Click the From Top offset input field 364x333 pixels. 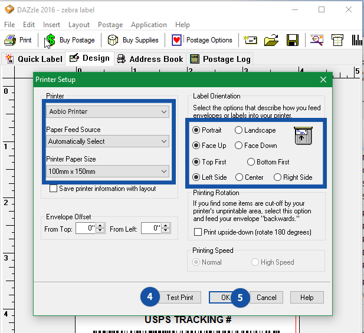pos(86,228)
